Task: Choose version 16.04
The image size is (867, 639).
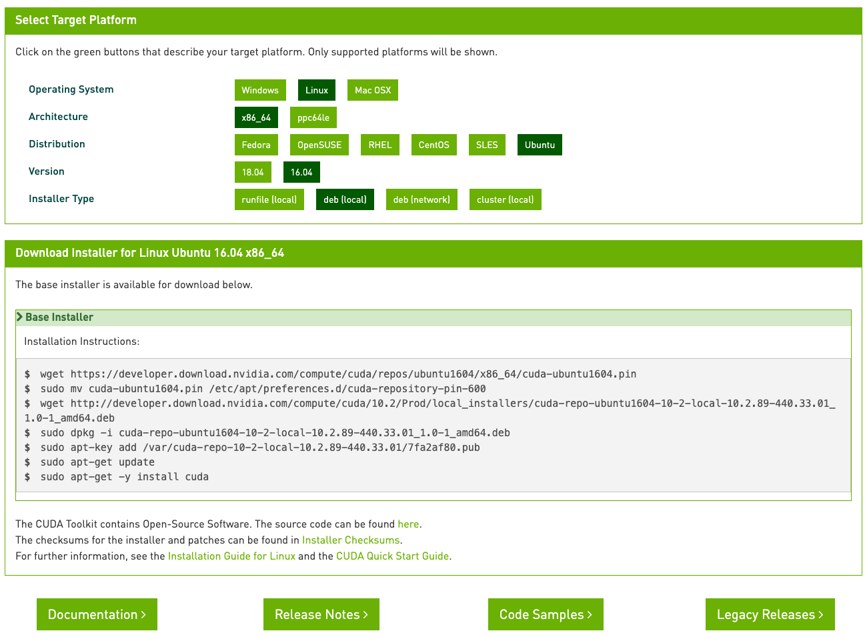Action: click(301, 172)
